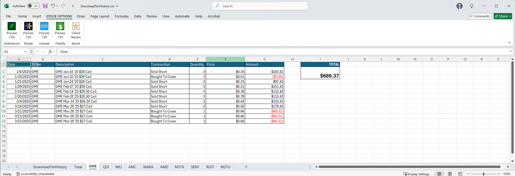
Task: Select the ($3.06) amount cell
Action: (264, 77)
